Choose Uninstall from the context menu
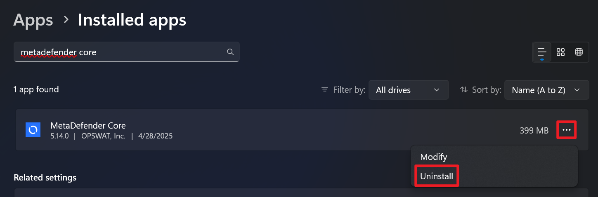Screen dimensions: 598x197 point(437,176)
